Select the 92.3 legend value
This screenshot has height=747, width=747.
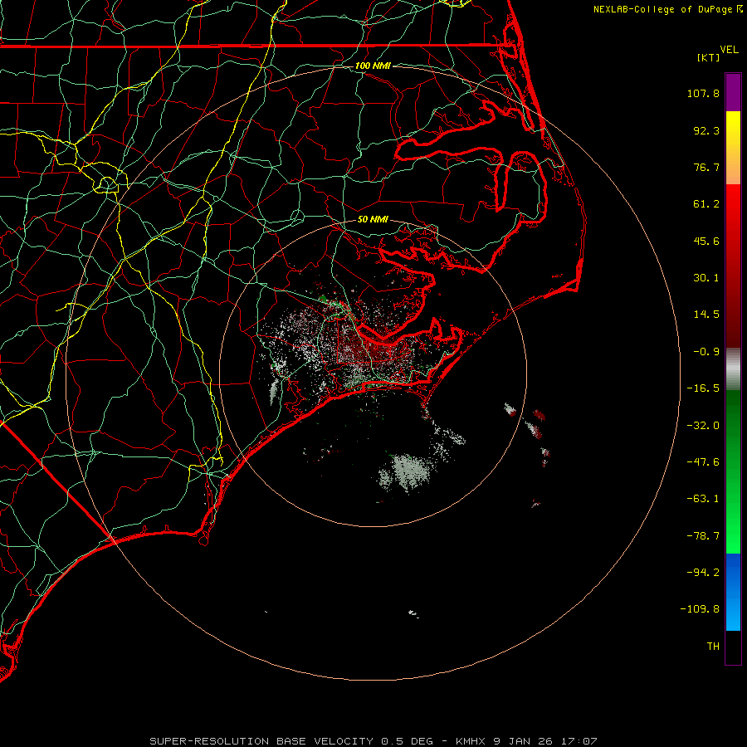tap(706, 130)
